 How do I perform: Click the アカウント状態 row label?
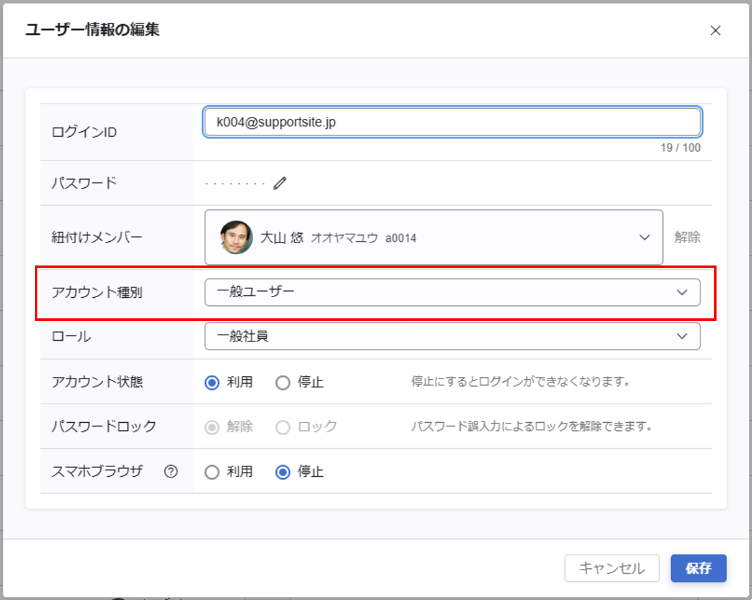pyautogui.click(x=97, y=382)
